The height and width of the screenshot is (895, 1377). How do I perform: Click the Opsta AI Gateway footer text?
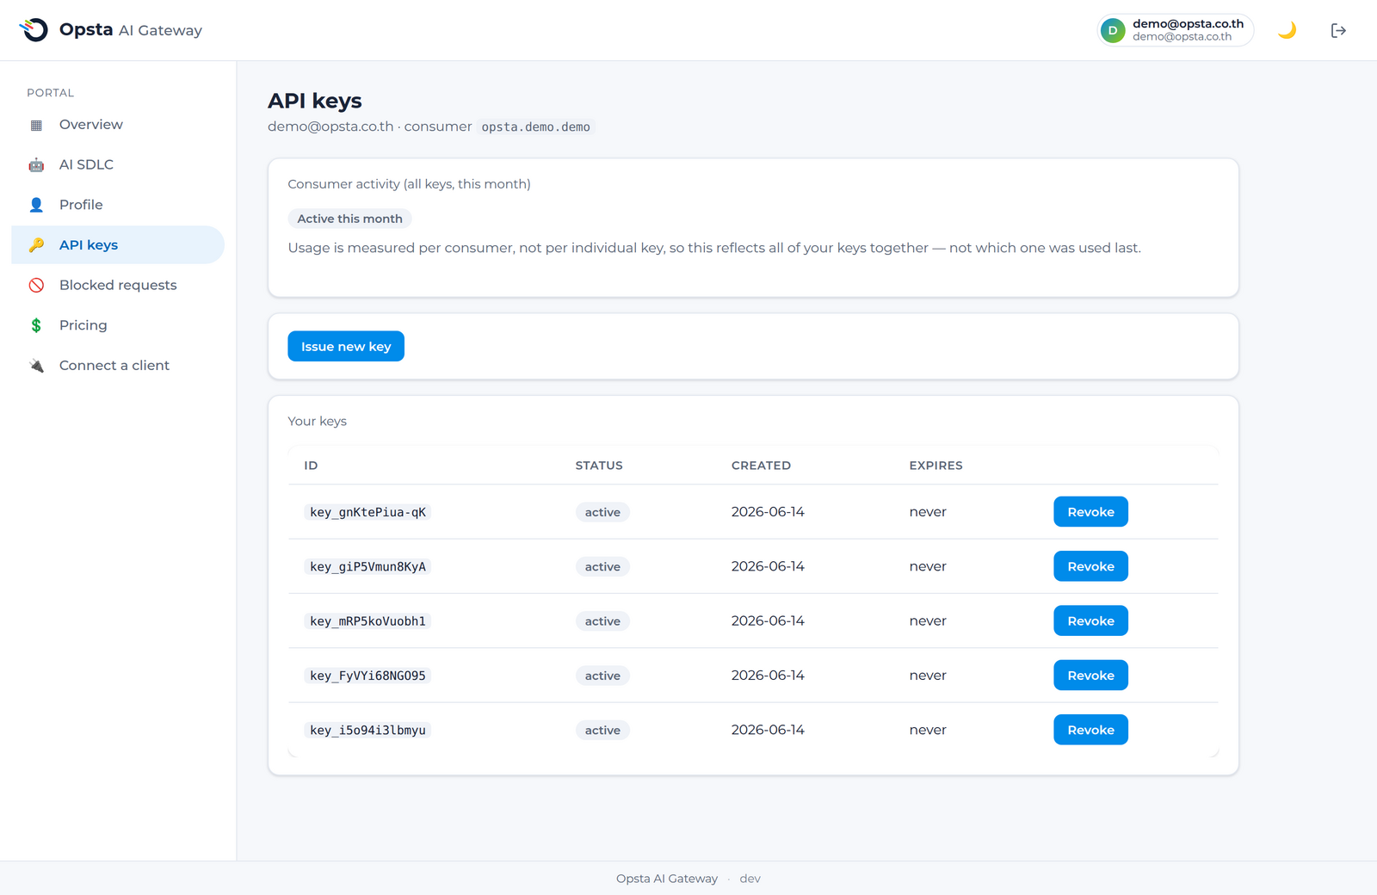coord(667,879)
